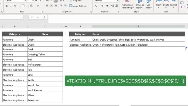188x106 pixels.
Task: Select column E header
Action: pyautogui.click(x=80, y=26)
